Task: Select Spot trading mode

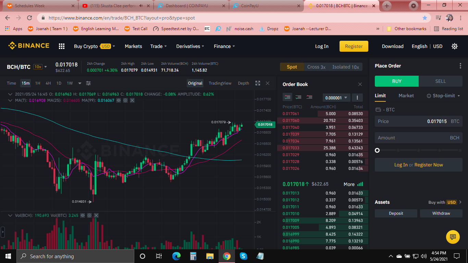Action: (292, 67)
